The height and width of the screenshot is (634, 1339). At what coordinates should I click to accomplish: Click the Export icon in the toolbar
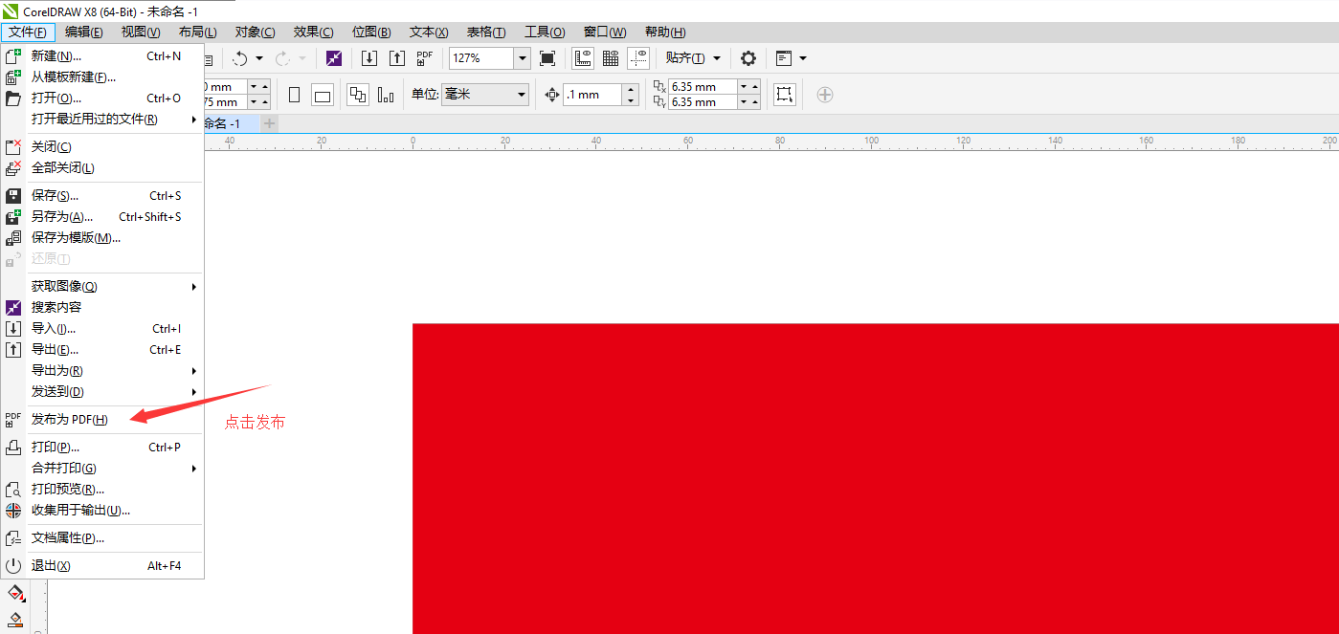point(396,58)
